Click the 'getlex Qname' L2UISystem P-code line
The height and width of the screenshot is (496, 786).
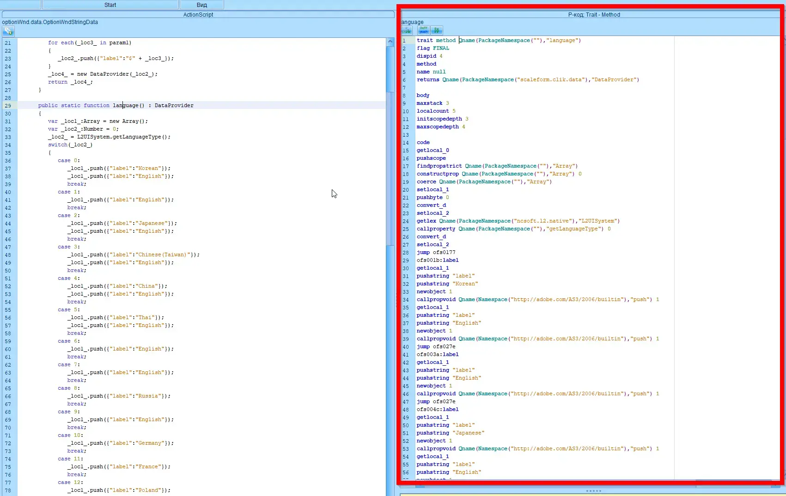click(518, 221)
